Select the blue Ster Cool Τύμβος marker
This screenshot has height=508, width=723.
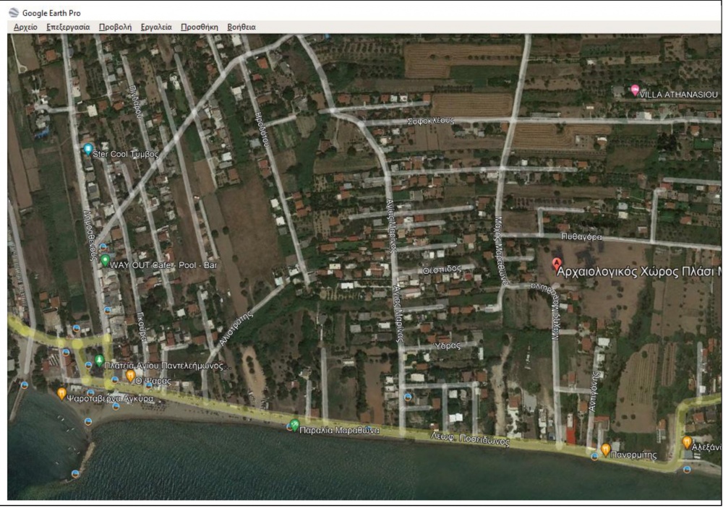pos(88,149)
